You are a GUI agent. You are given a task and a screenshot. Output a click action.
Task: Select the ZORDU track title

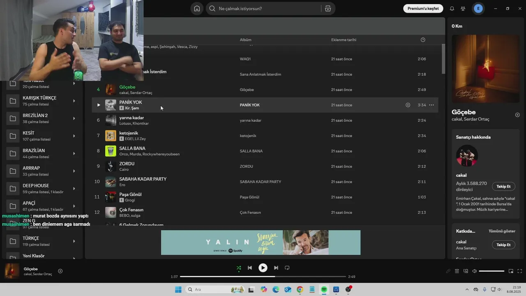point(127,164)
